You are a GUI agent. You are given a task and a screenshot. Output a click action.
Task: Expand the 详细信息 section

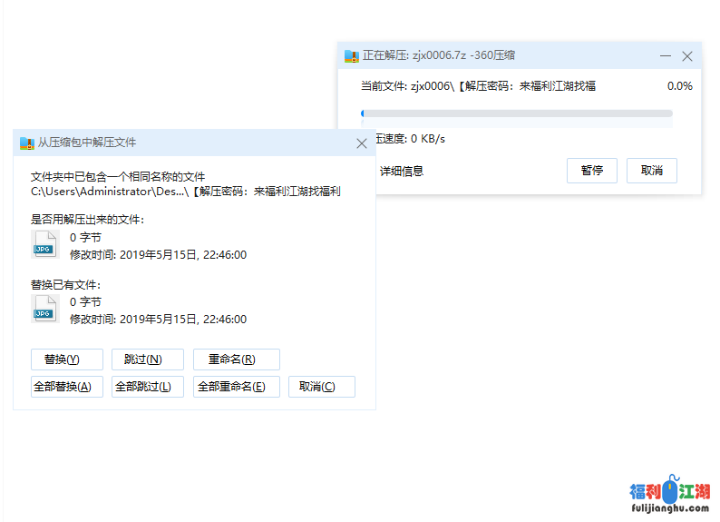pyautogui.click(x=401, y=171)
